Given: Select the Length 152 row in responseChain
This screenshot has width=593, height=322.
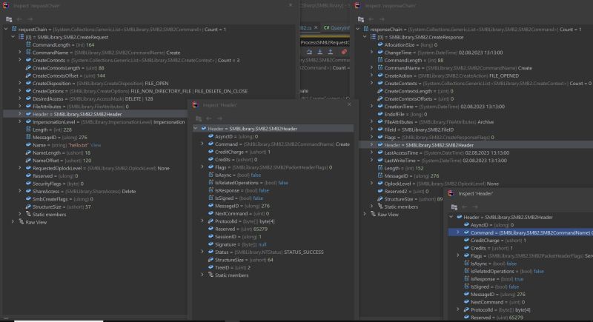Looking at the screenshot, I should pos(401,168).
